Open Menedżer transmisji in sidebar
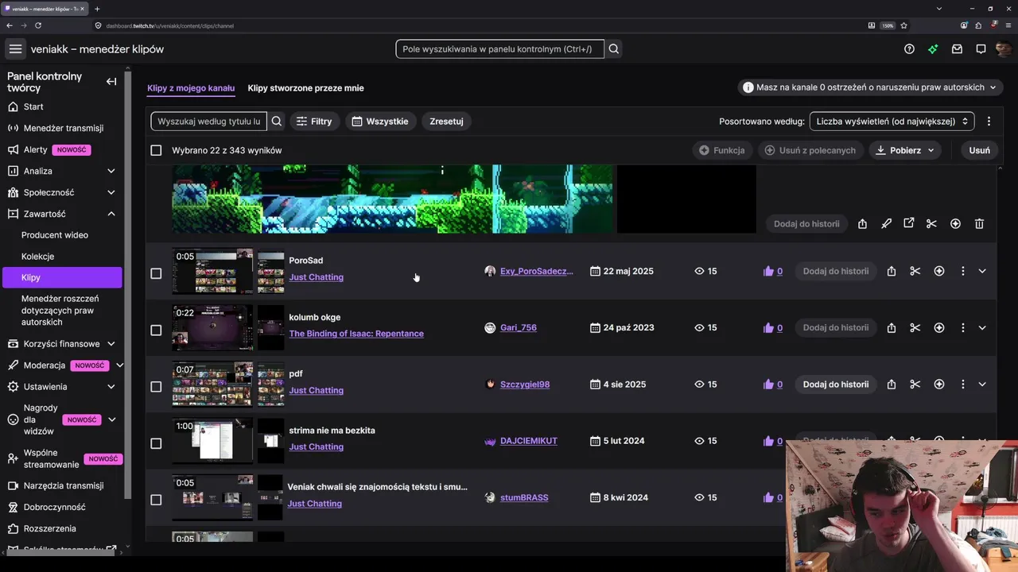The height and width of the screenshot is (572, 1018). [x=62, y=128]
